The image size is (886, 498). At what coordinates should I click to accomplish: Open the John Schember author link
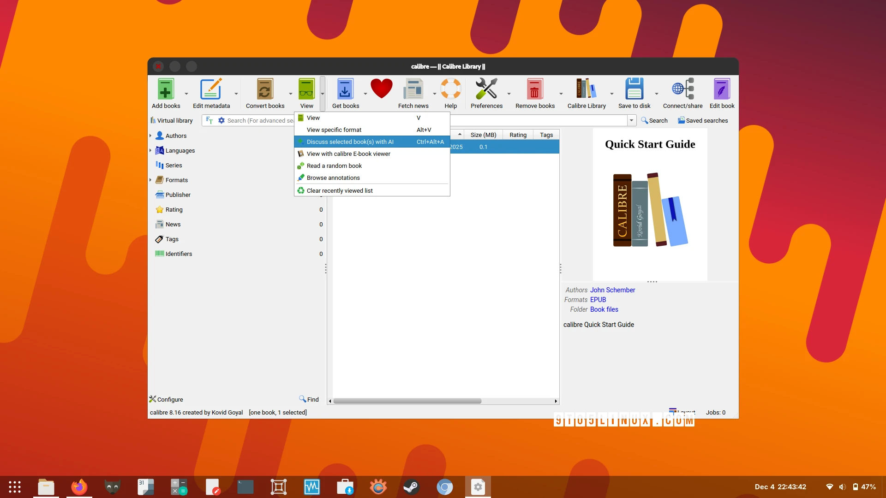point(612,290)
